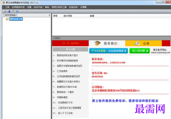Open FAQ 1 图纸线段或设备不显示
This screenshot has height=119, width=171.
click(x=65, y=55)
